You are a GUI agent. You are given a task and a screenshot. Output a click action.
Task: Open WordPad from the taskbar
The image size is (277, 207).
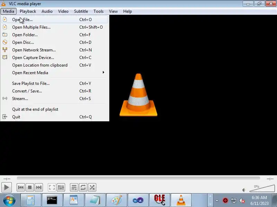tap(74, 200)
